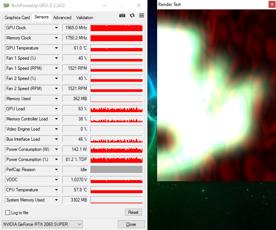Click the screenshot camera icon
276x230 pixels.
point(122,15)
